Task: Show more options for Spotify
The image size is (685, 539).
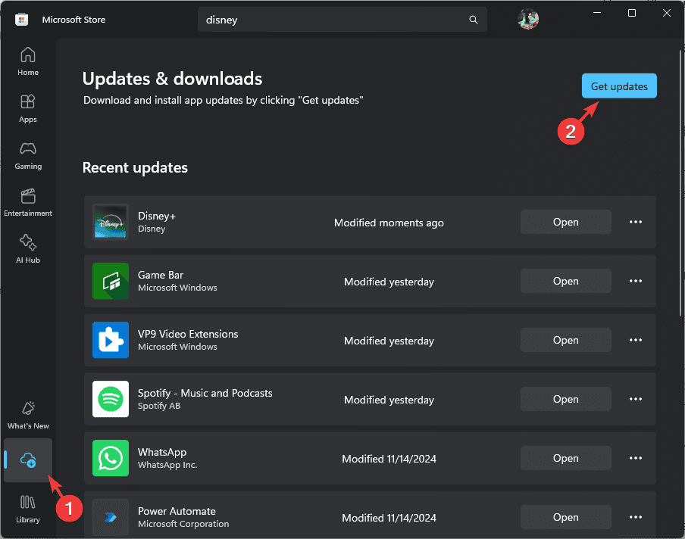Action: tap(636, 399)
